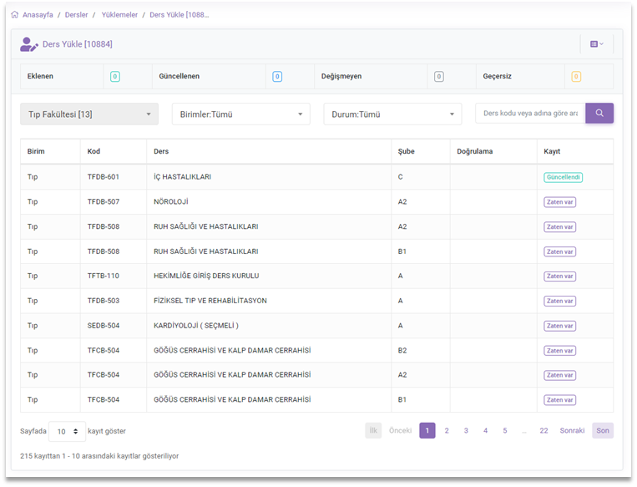Click the Eklenen count badge

115,77
